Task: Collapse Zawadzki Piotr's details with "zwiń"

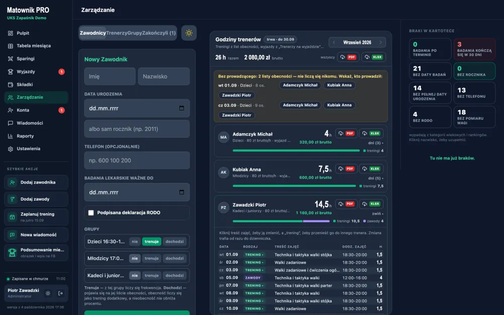Action: [x=377, y=213]
